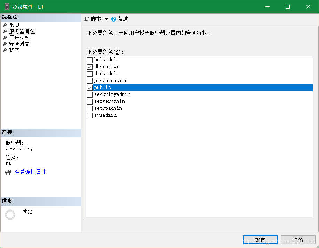
Task: Click the server icon in the title bar
Action: 7,7
